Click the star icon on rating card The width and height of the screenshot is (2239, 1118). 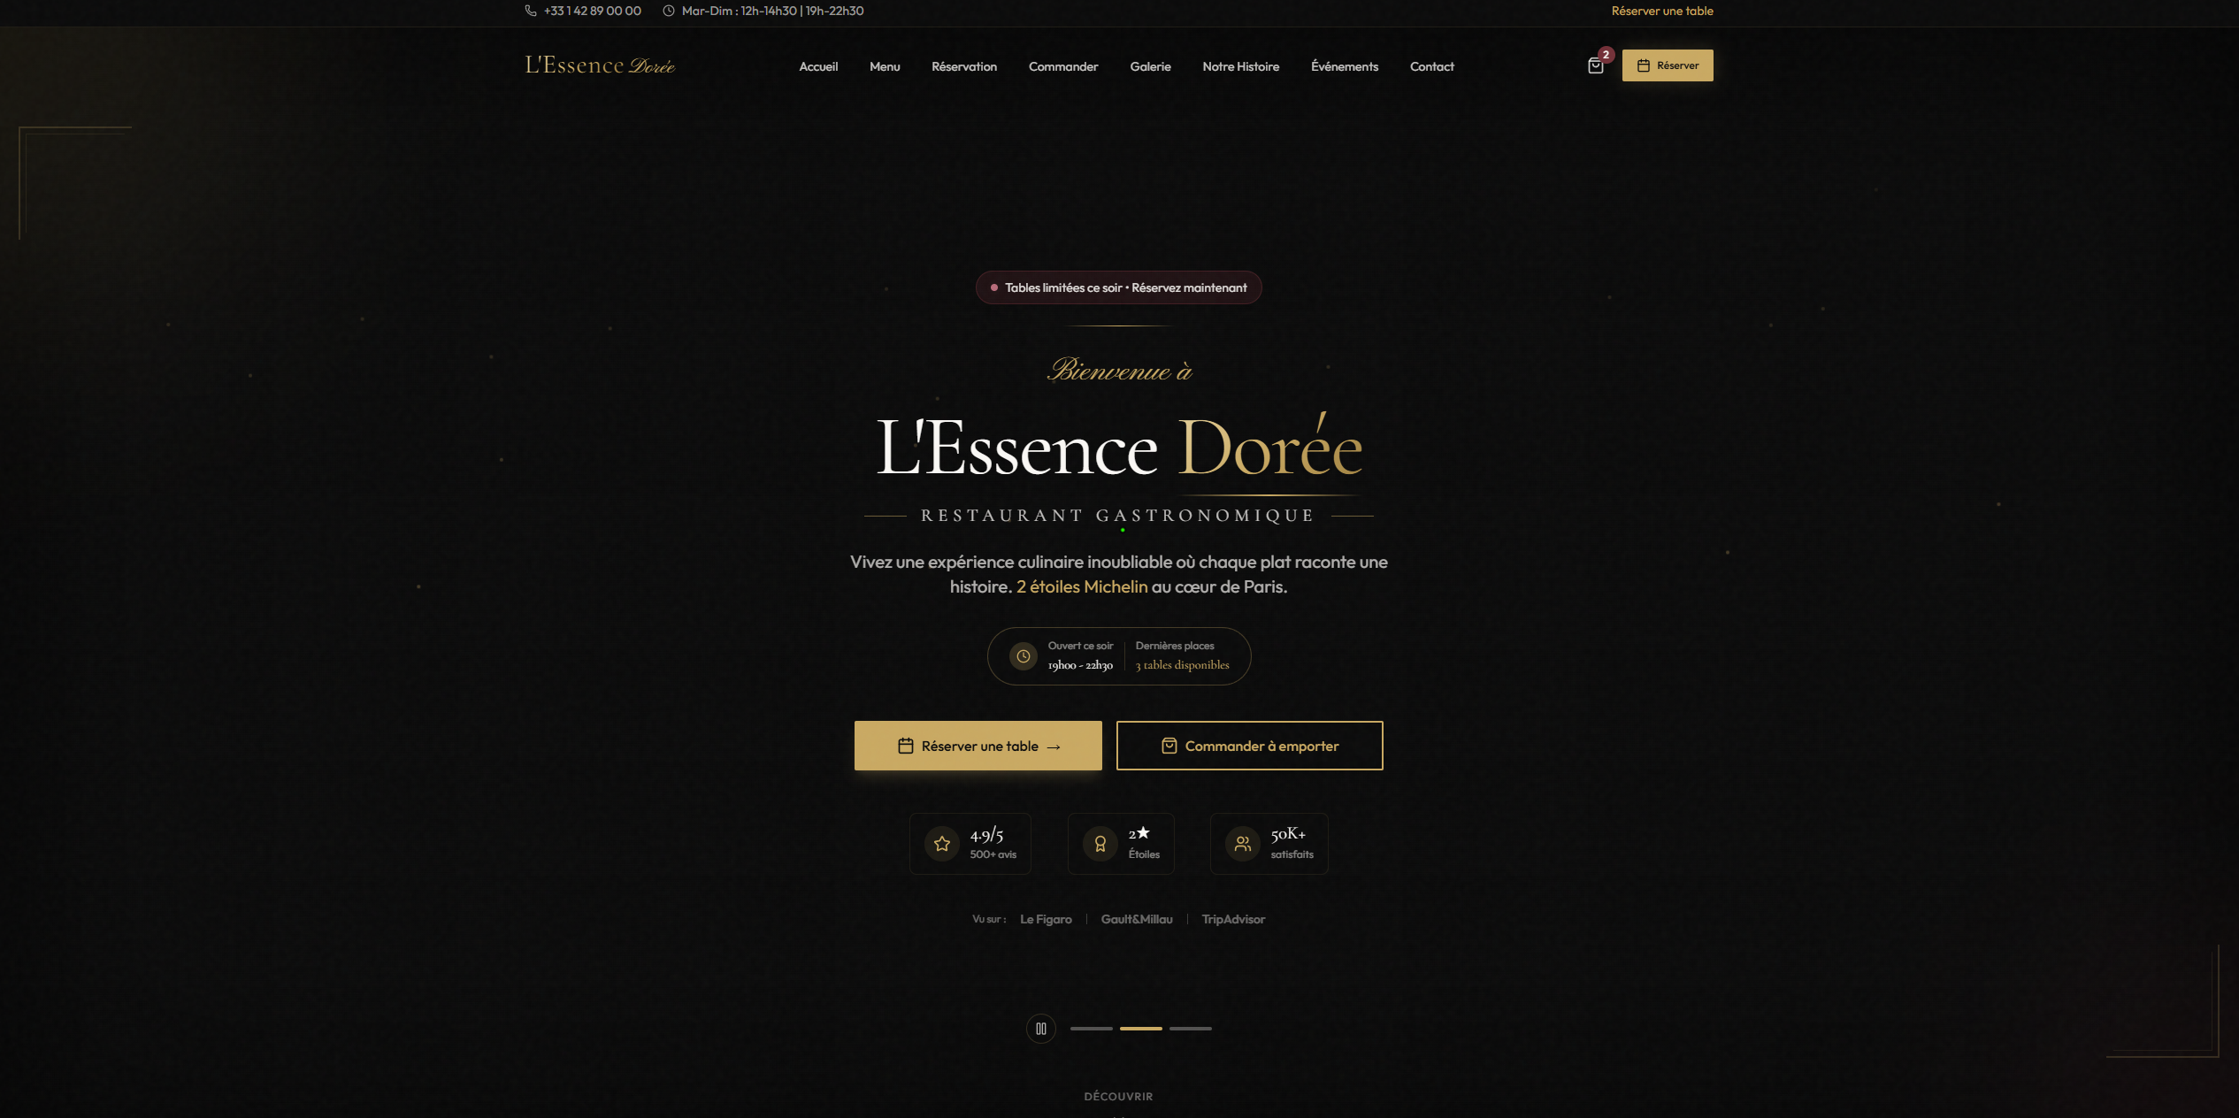942,844
